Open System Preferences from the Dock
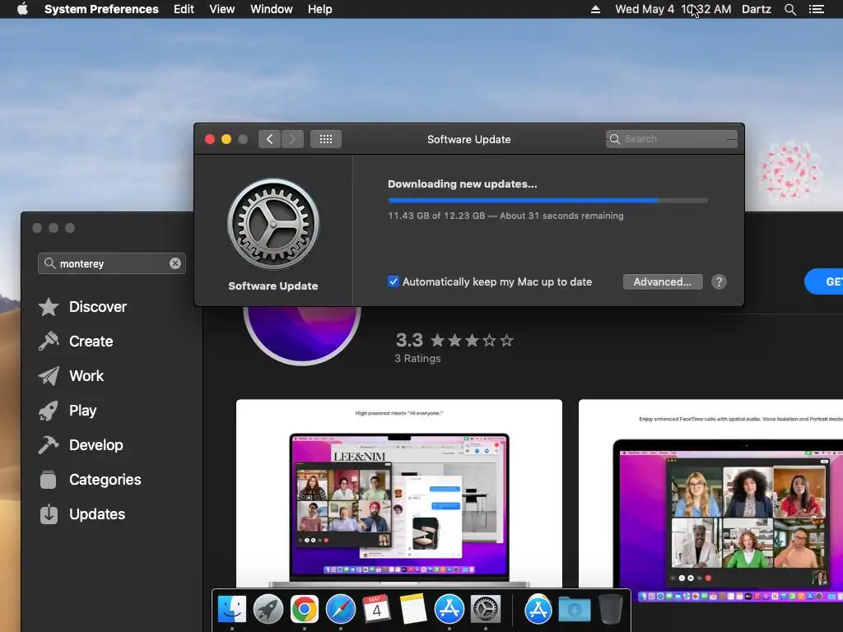The width and height of the screenshot is (843, 632). pos(486,610)
